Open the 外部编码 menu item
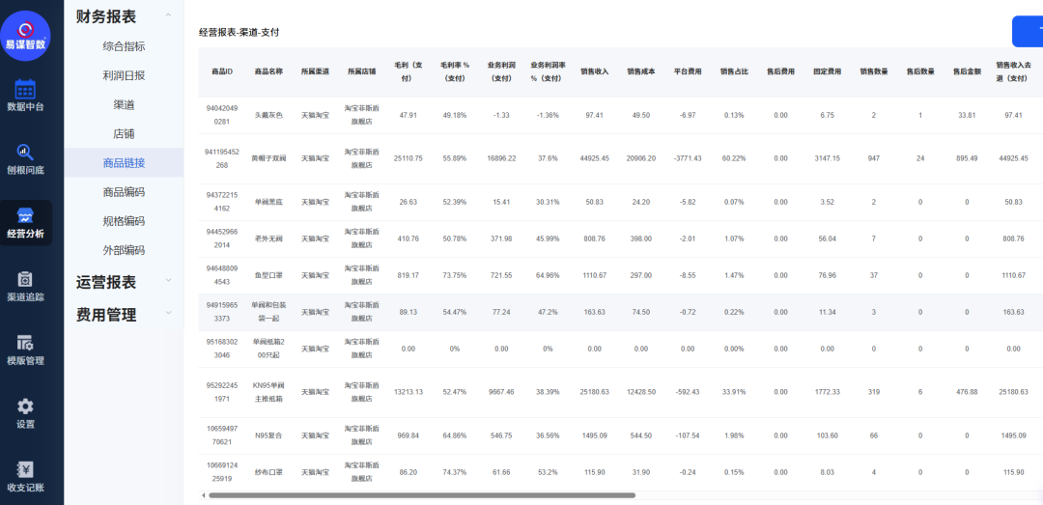 pos(124,250)
